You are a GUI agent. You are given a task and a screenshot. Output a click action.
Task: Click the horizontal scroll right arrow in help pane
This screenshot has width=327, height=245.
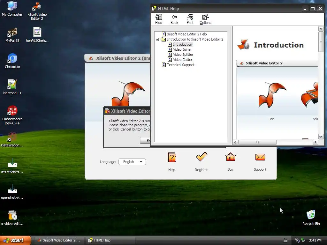click(x=315, y=142)
